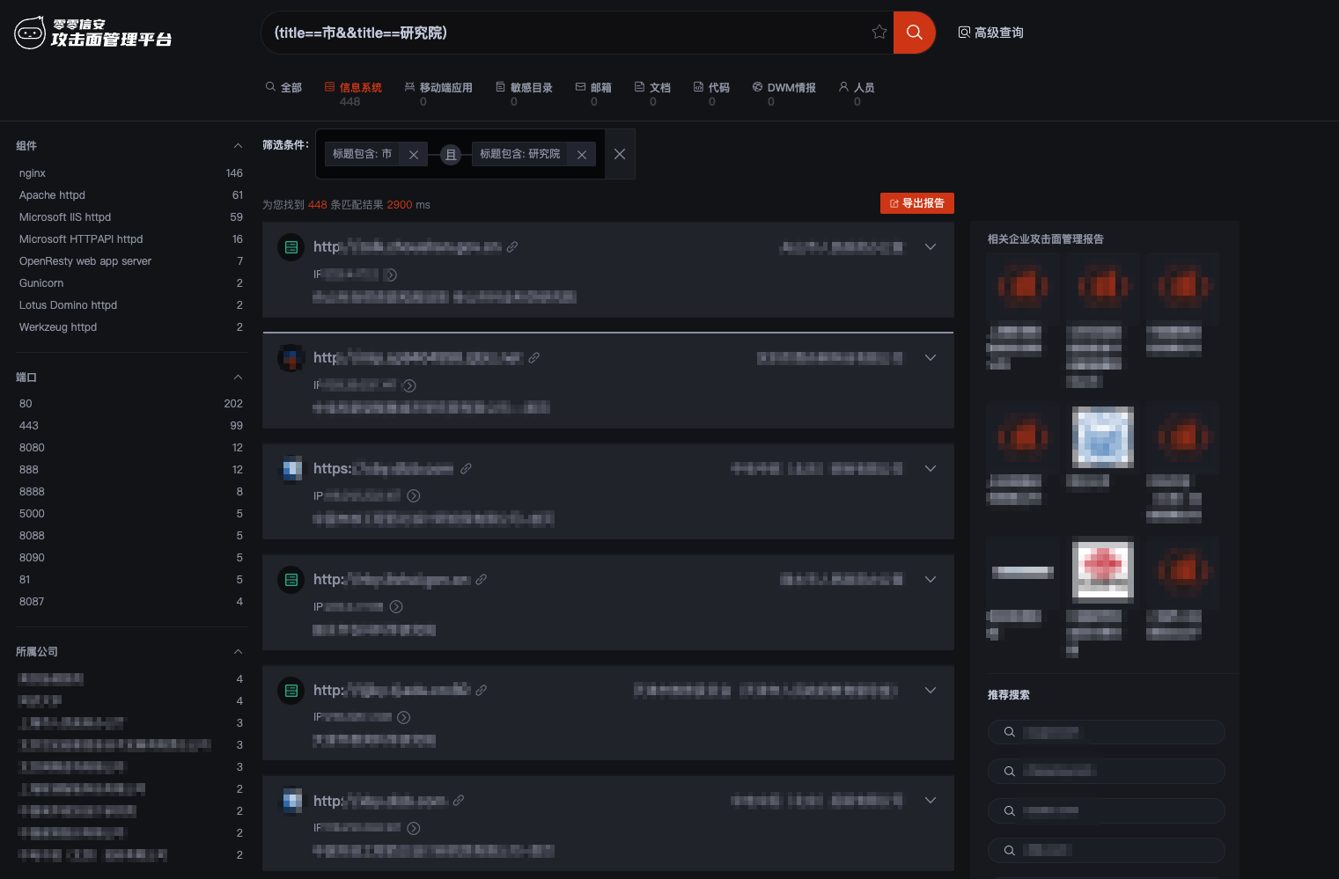Filter results by port 443

coord(29,426)
